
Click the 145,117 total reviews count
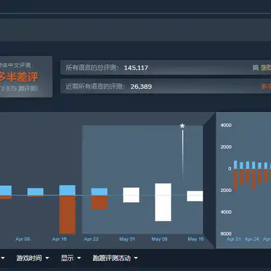[136, 68]
